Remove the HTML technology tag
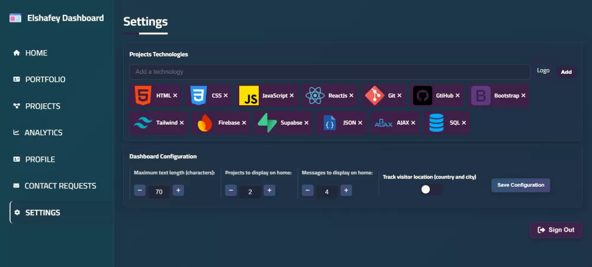The image size is (592, 267). click(175, 96)
